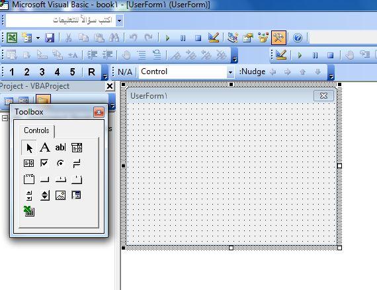
Task: Click toolbar button 3
Action: tap(42, 72)
